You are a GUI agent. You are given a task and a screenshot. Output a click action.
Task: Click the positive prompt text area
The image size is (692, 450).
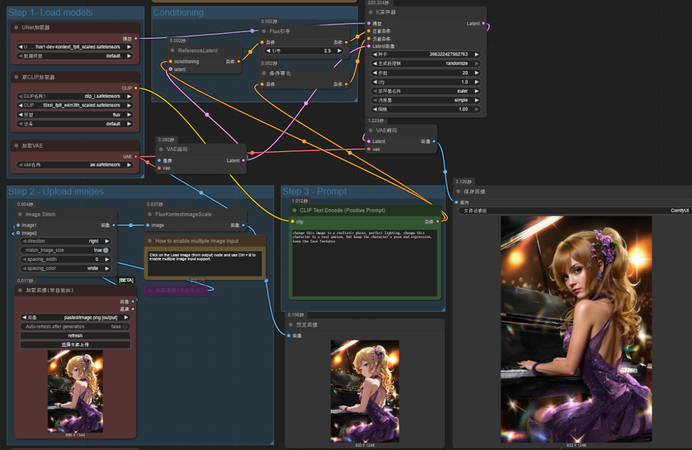click(x=365, y=263)
